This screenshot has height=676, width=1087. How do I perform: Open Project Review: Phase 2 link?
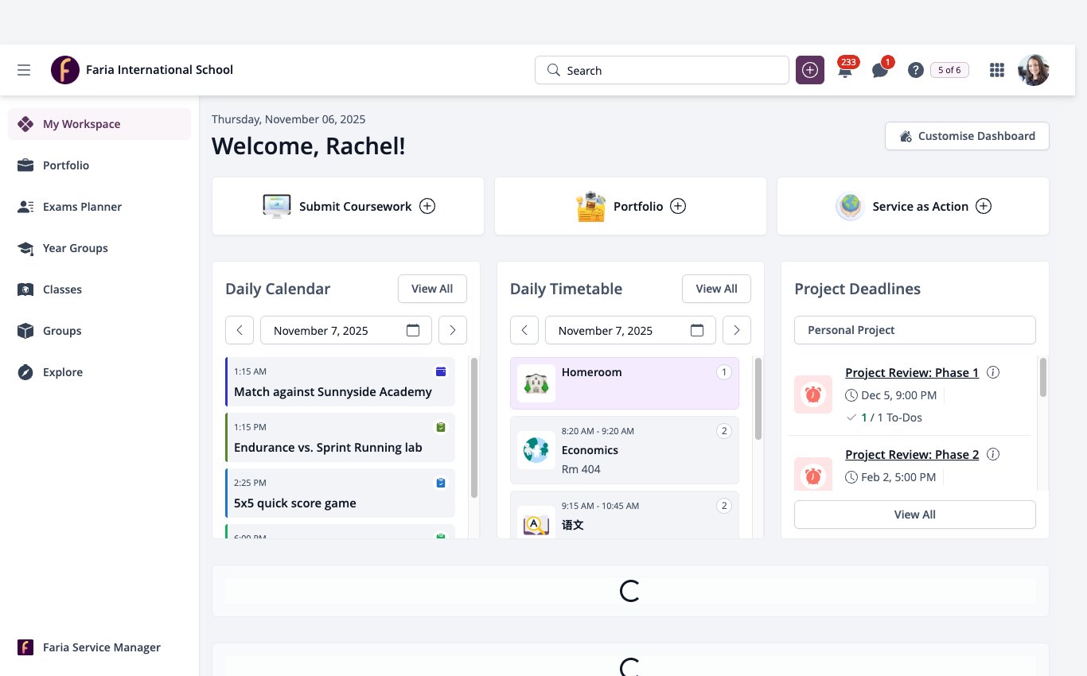click(x=912, y=455)
